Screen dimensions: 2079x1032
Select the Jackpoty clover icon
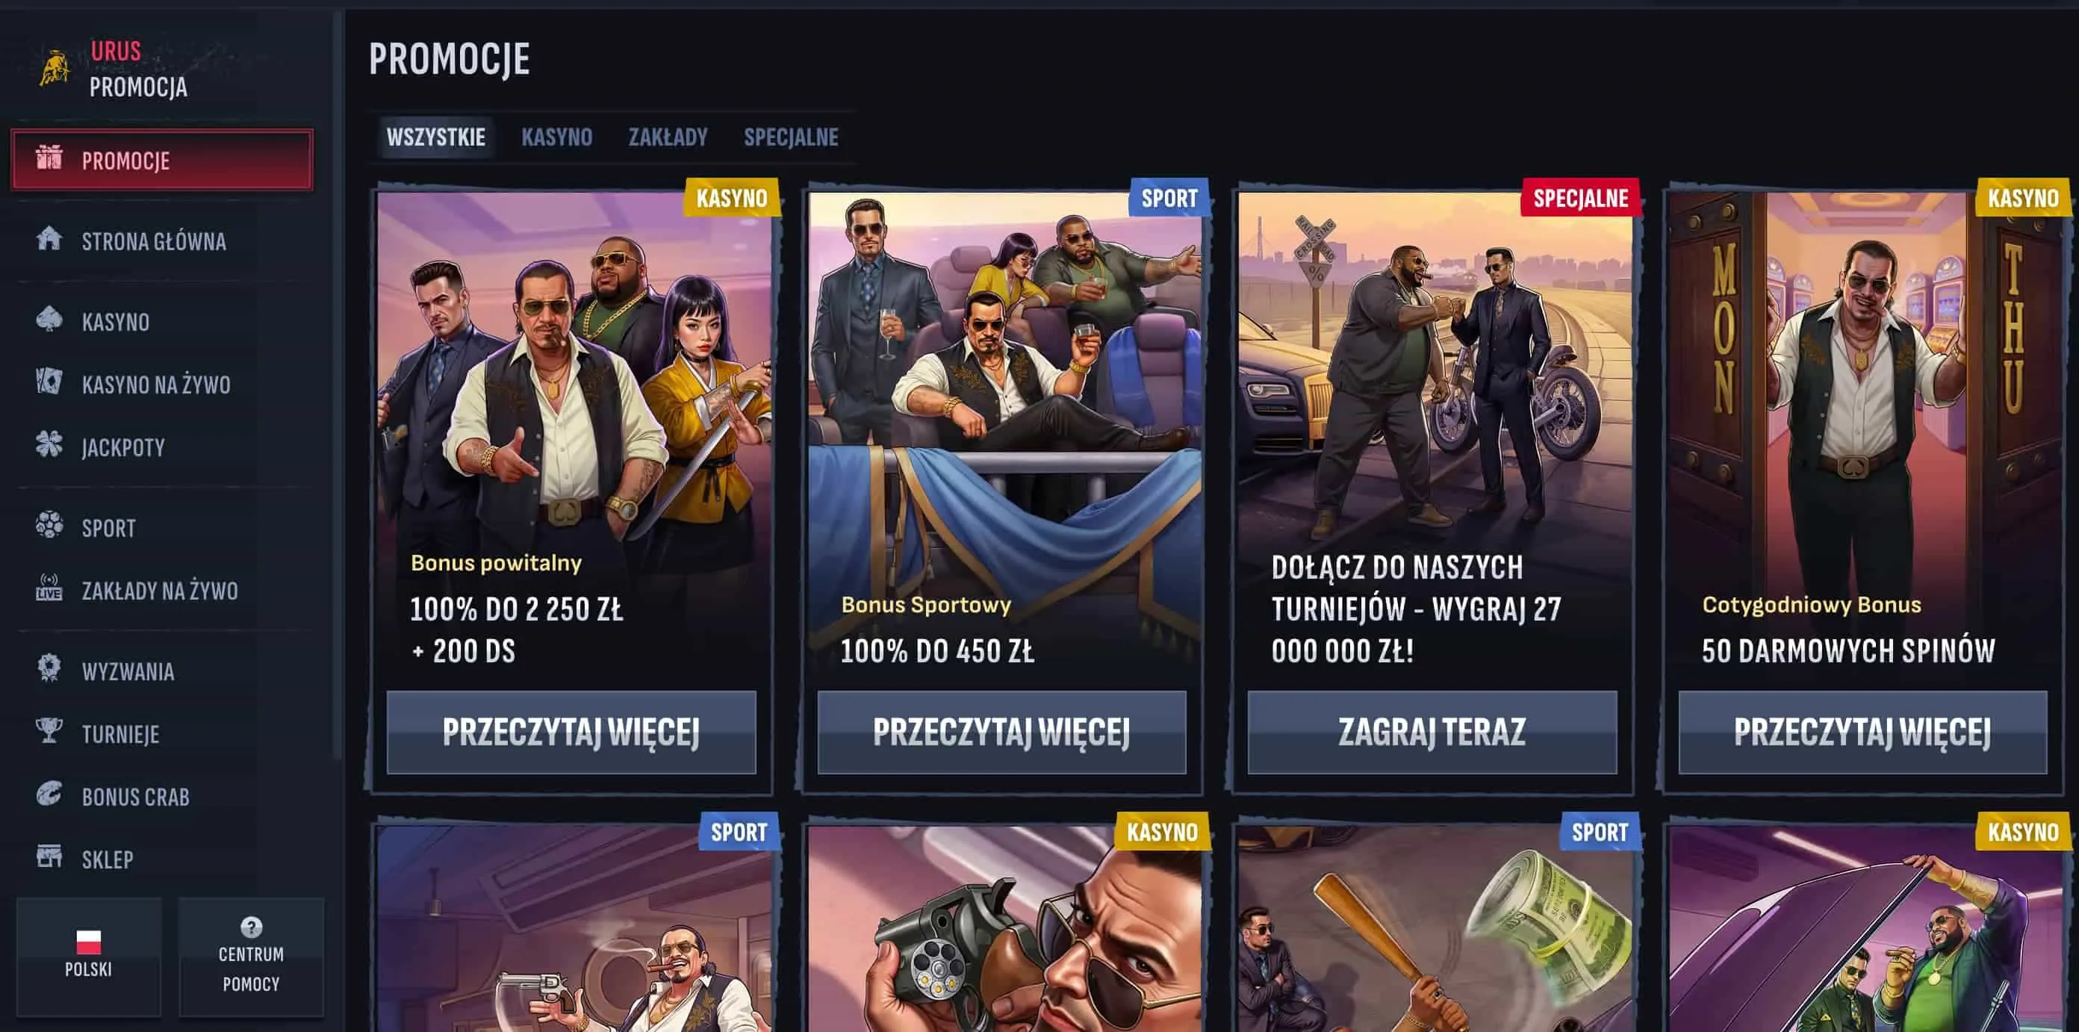[x=49, y=444]
